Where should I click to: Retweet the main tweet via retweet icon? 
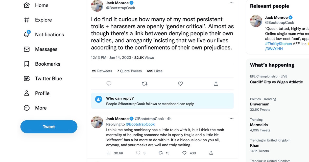pyautogui.click(x=145, y=84)
